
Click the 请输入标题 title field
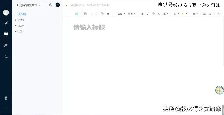(x=89, y=27)
